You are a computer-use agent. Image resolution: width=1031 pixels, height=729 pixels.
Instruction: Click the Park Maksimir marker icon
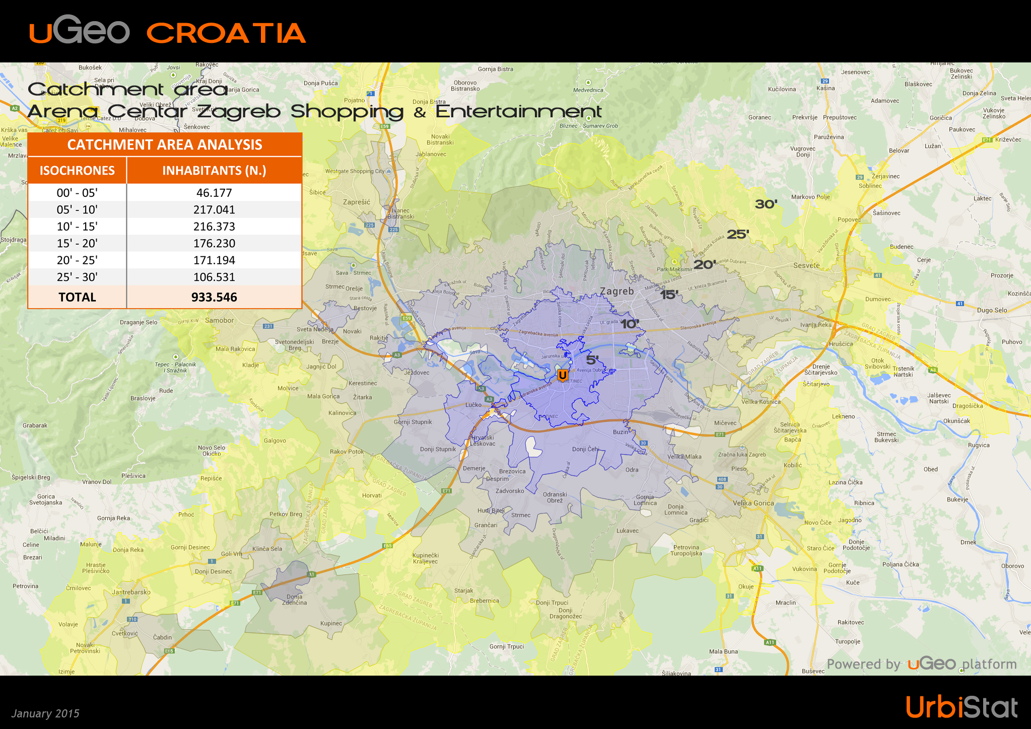pyautogui.click(x=674, y=262)
